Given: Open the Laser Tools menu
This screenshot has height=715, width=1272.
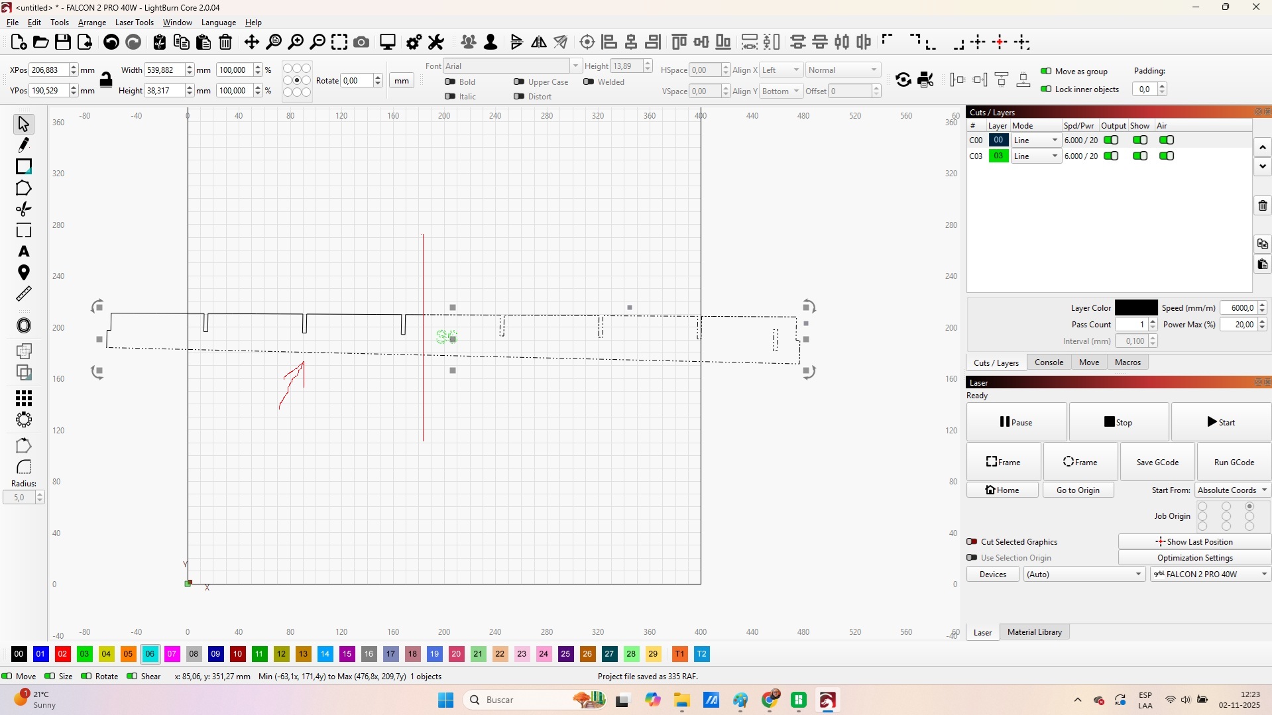Looking at the screenshot, I should pos(134,23).
